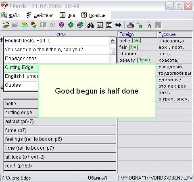
Task: Click the up arrow left of topics list
Action: tap(2, 40)
